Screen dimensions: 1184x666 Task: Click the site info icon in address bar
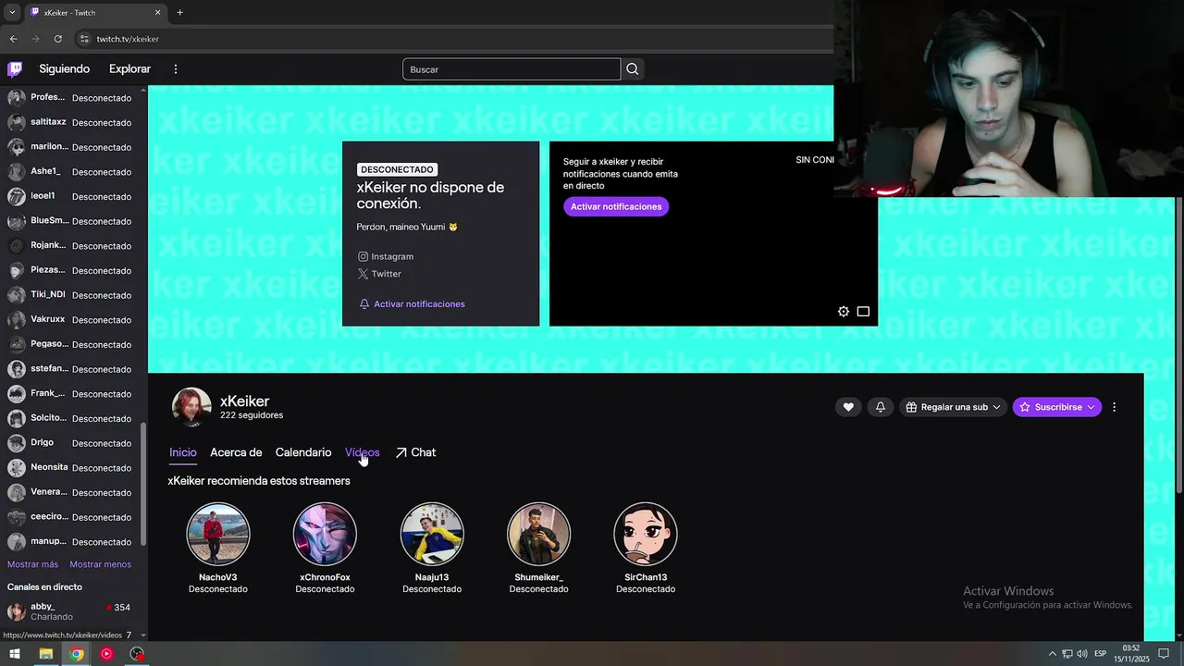click(84, 39)
